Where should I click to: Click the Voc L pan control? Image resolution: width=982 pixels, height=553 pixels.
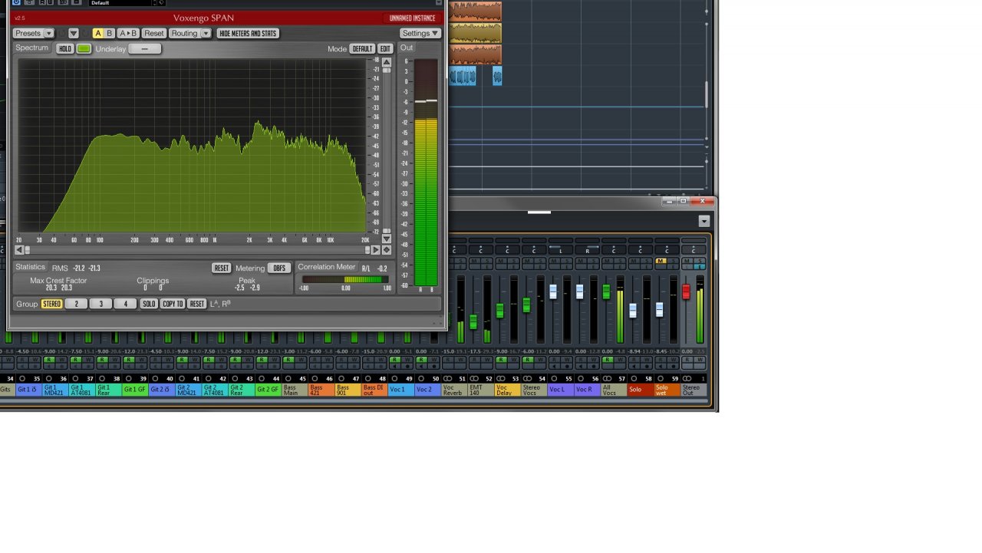(560, 250)
